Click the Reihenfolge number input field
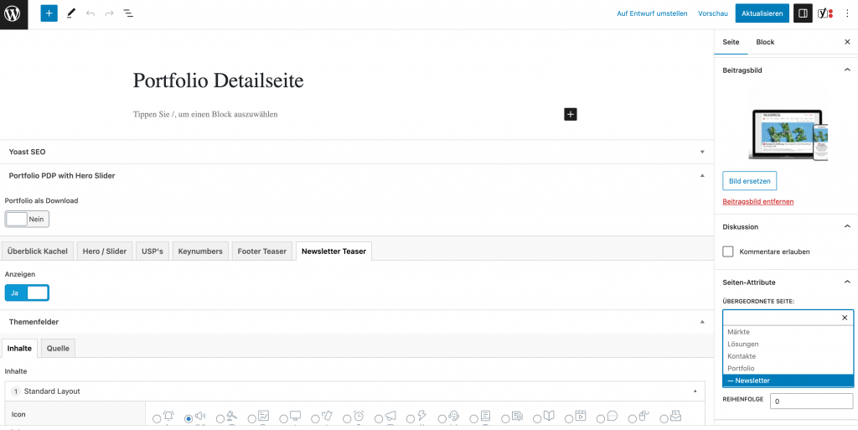 [811, 401]
